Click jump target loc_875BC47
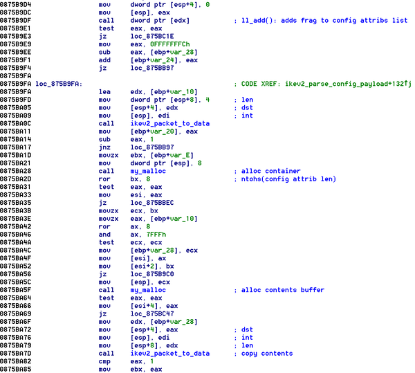 (x=152, y=314)
